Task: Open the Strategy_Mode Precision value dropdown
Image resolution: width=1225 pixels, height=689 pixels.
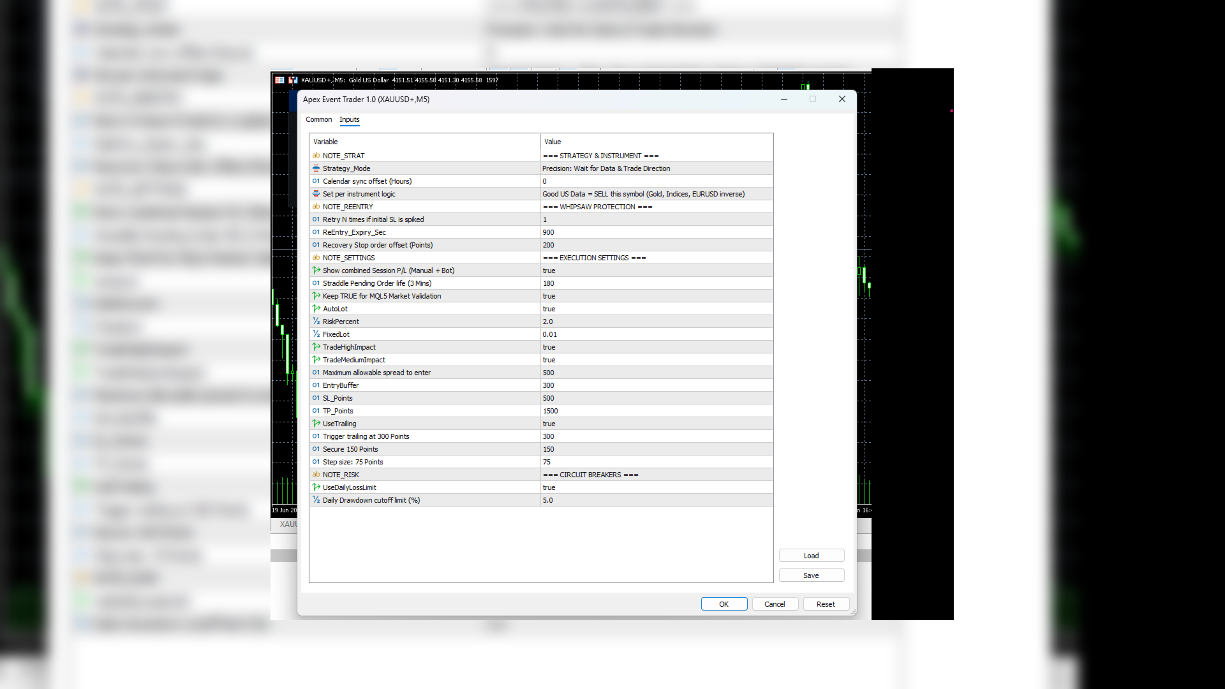Action: click(x=657, y=168)
